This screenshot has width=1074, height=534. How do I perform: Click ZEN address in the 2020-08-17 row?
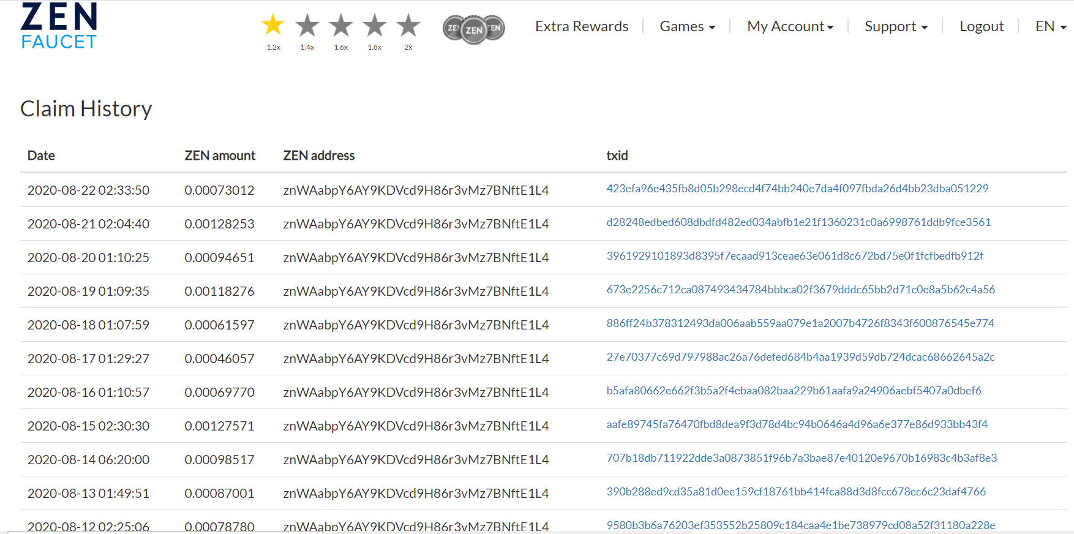tap(416, 359)
